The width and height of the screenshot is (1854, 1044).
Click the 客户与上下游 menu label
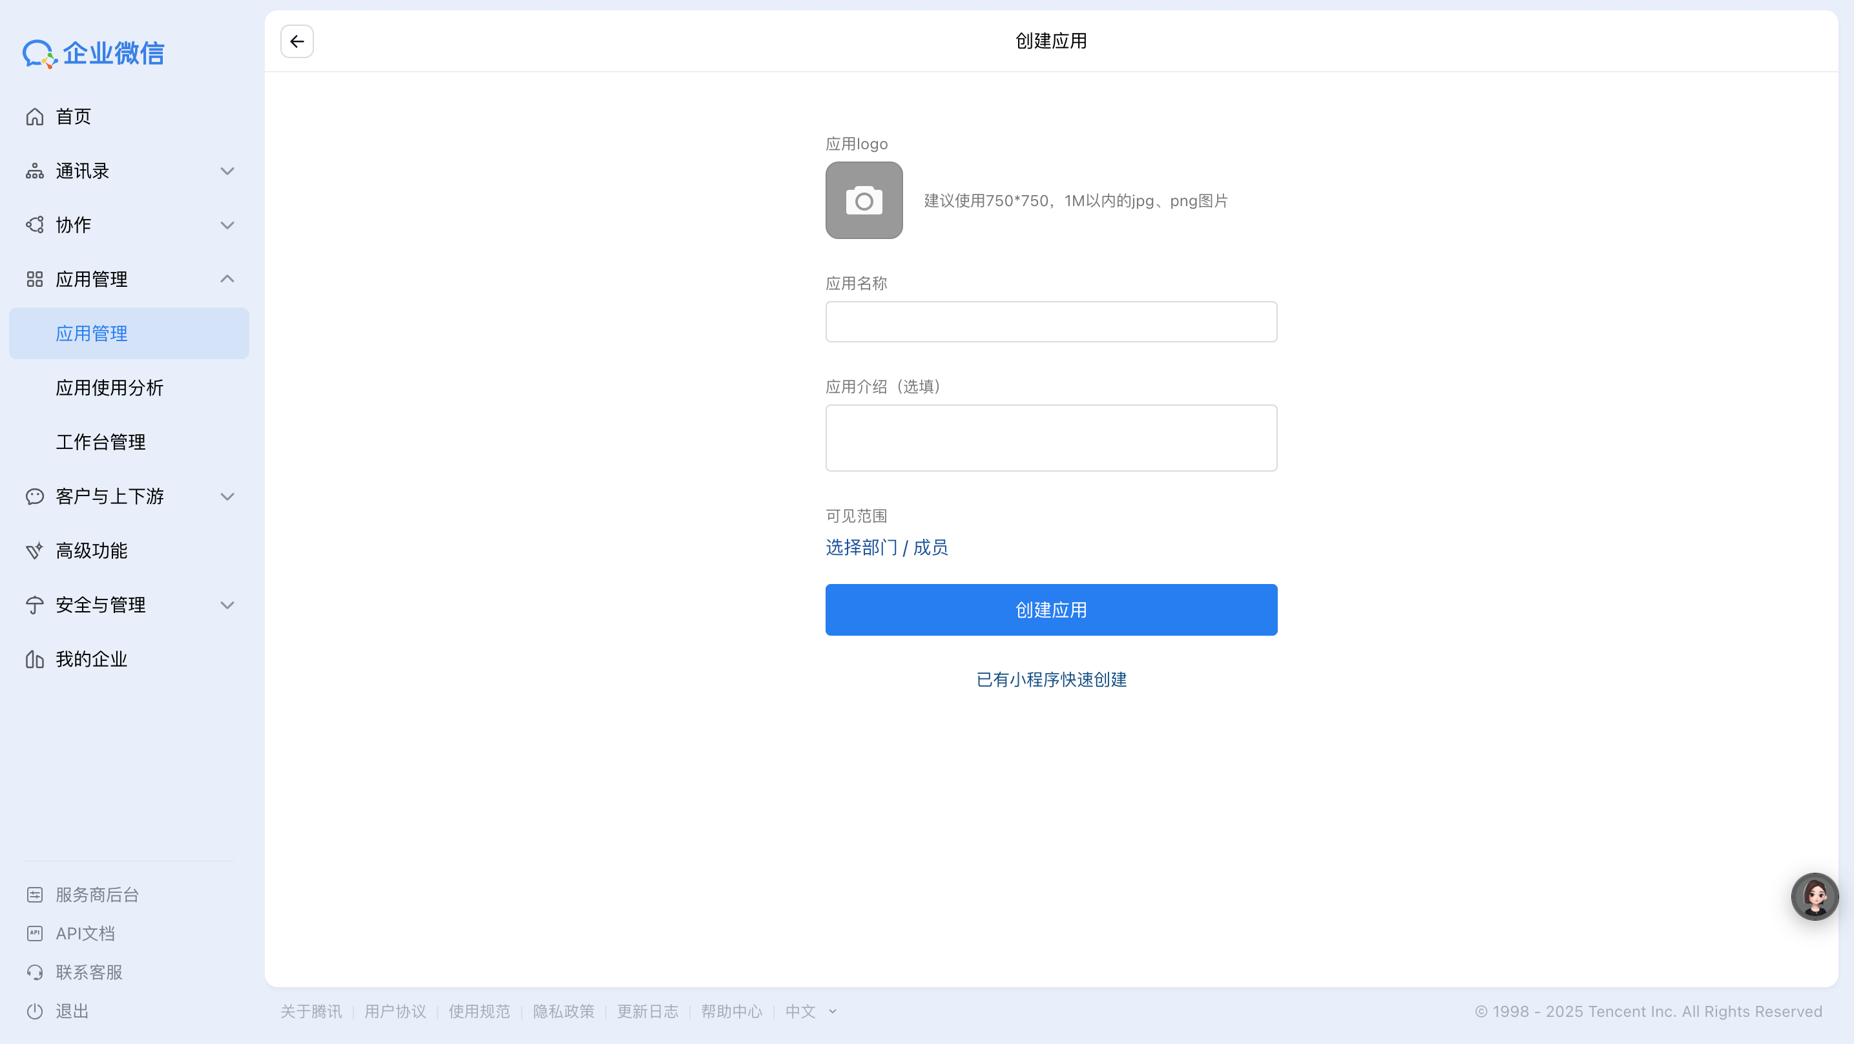pyautogui.click(x=110, y=497)
